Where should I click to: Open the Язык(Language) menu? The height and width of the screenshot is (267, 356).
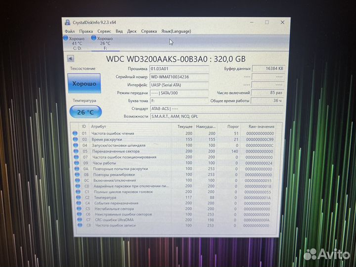tap(176, 31)
